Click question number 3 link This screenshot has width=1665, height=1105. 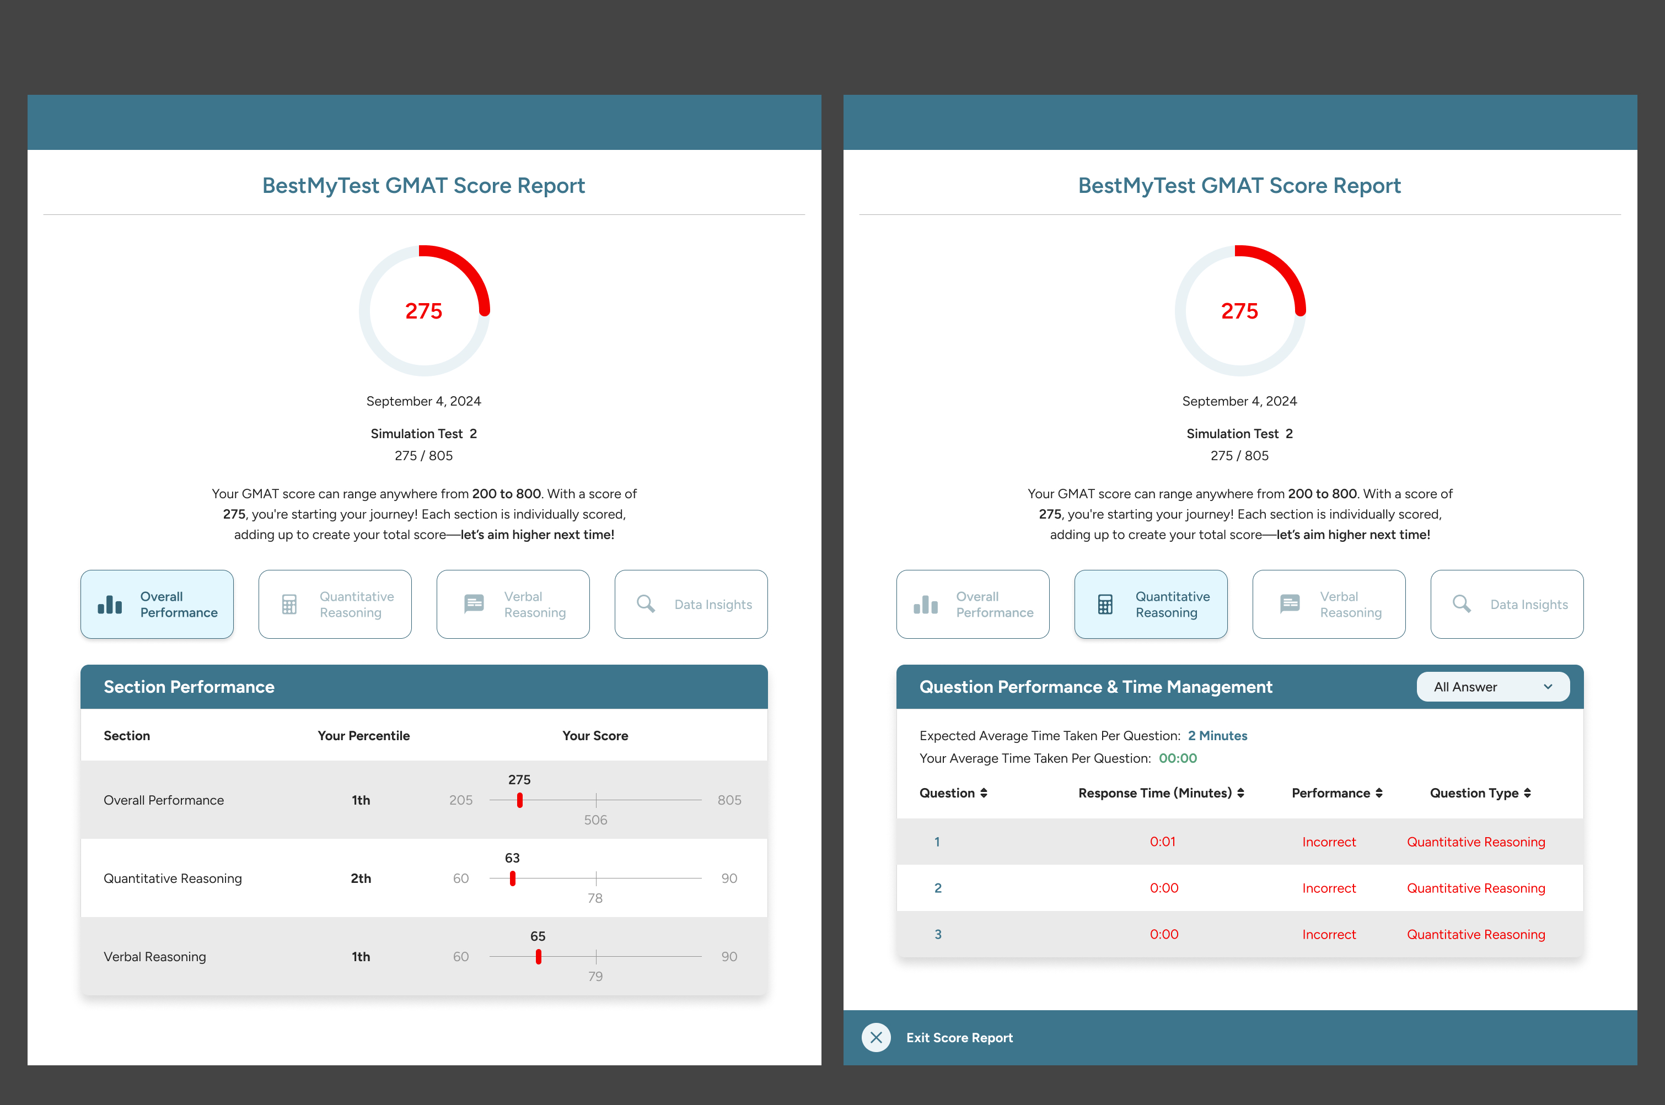point(938,935)
